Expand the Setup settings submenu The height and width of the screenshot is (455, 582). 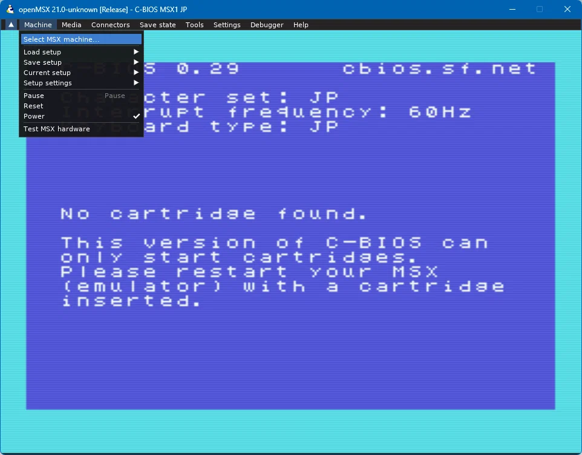pos(81,83)
